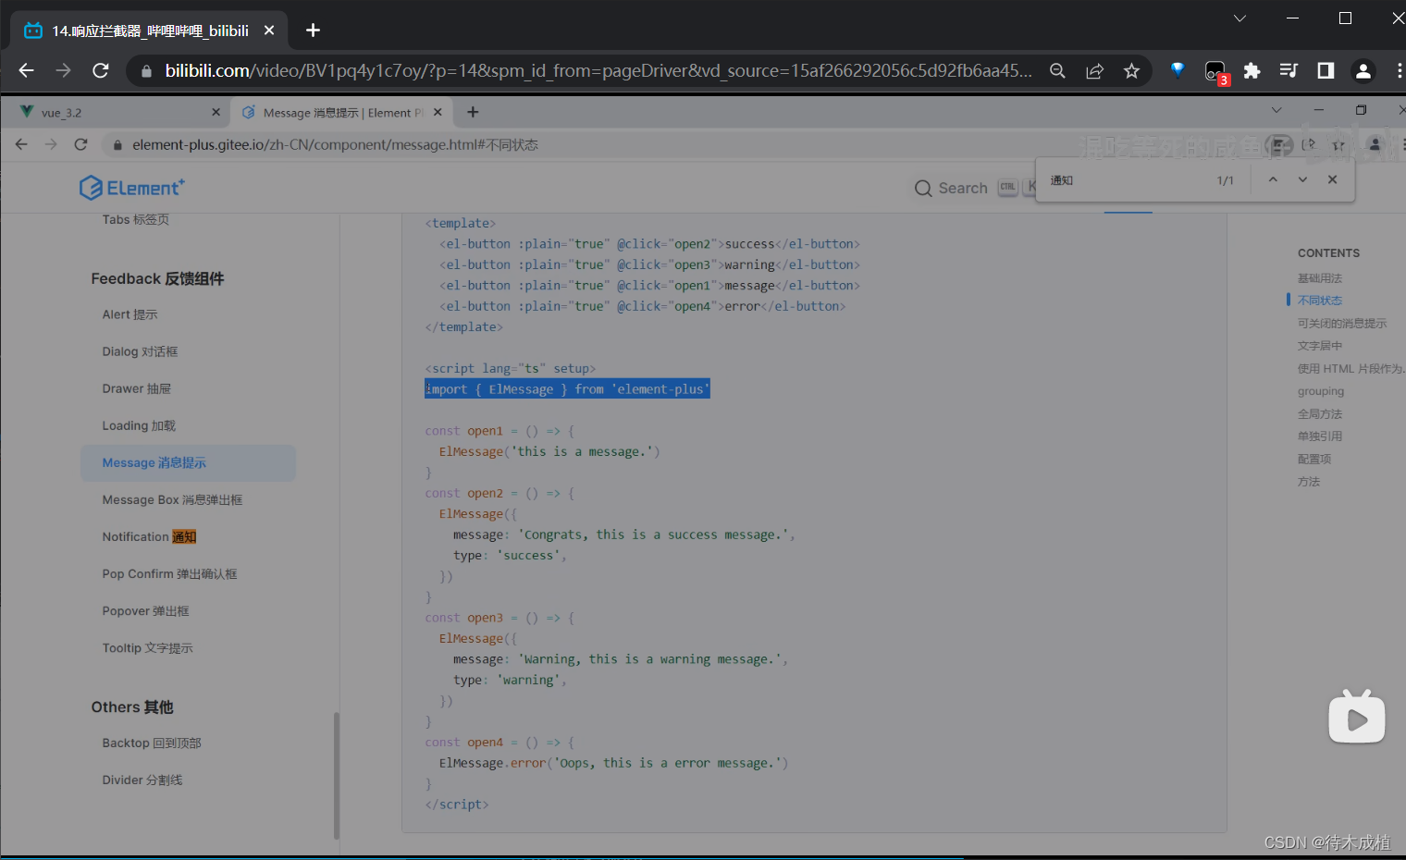
Task: Toggle the Chrome side panel icon
Action: [1326, 70]
